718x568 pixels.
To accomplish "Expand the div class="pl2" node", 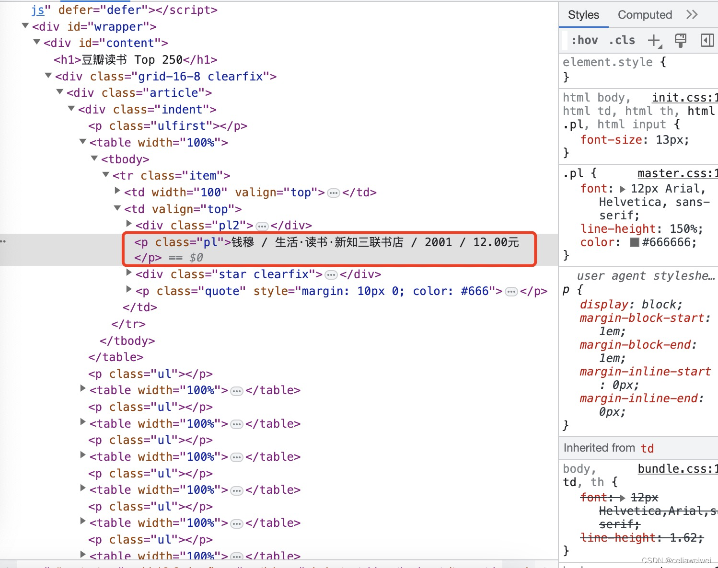I will tap(129, 224).
